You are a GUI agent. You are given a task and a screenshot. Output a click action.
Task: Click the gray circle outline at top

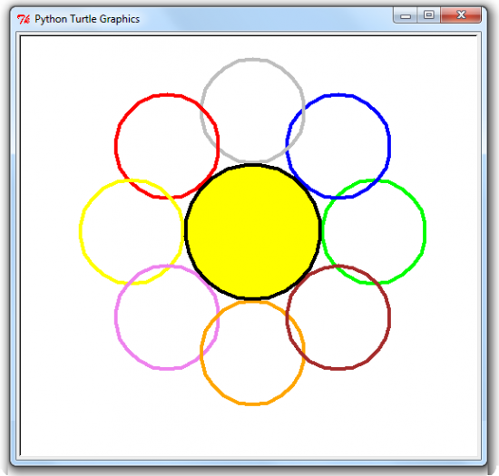coord(253,59)
